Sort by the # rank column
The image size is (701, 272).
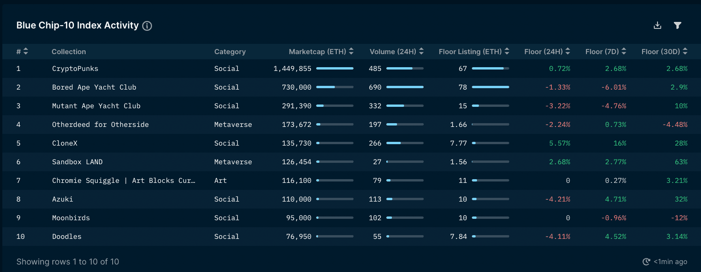26,51
